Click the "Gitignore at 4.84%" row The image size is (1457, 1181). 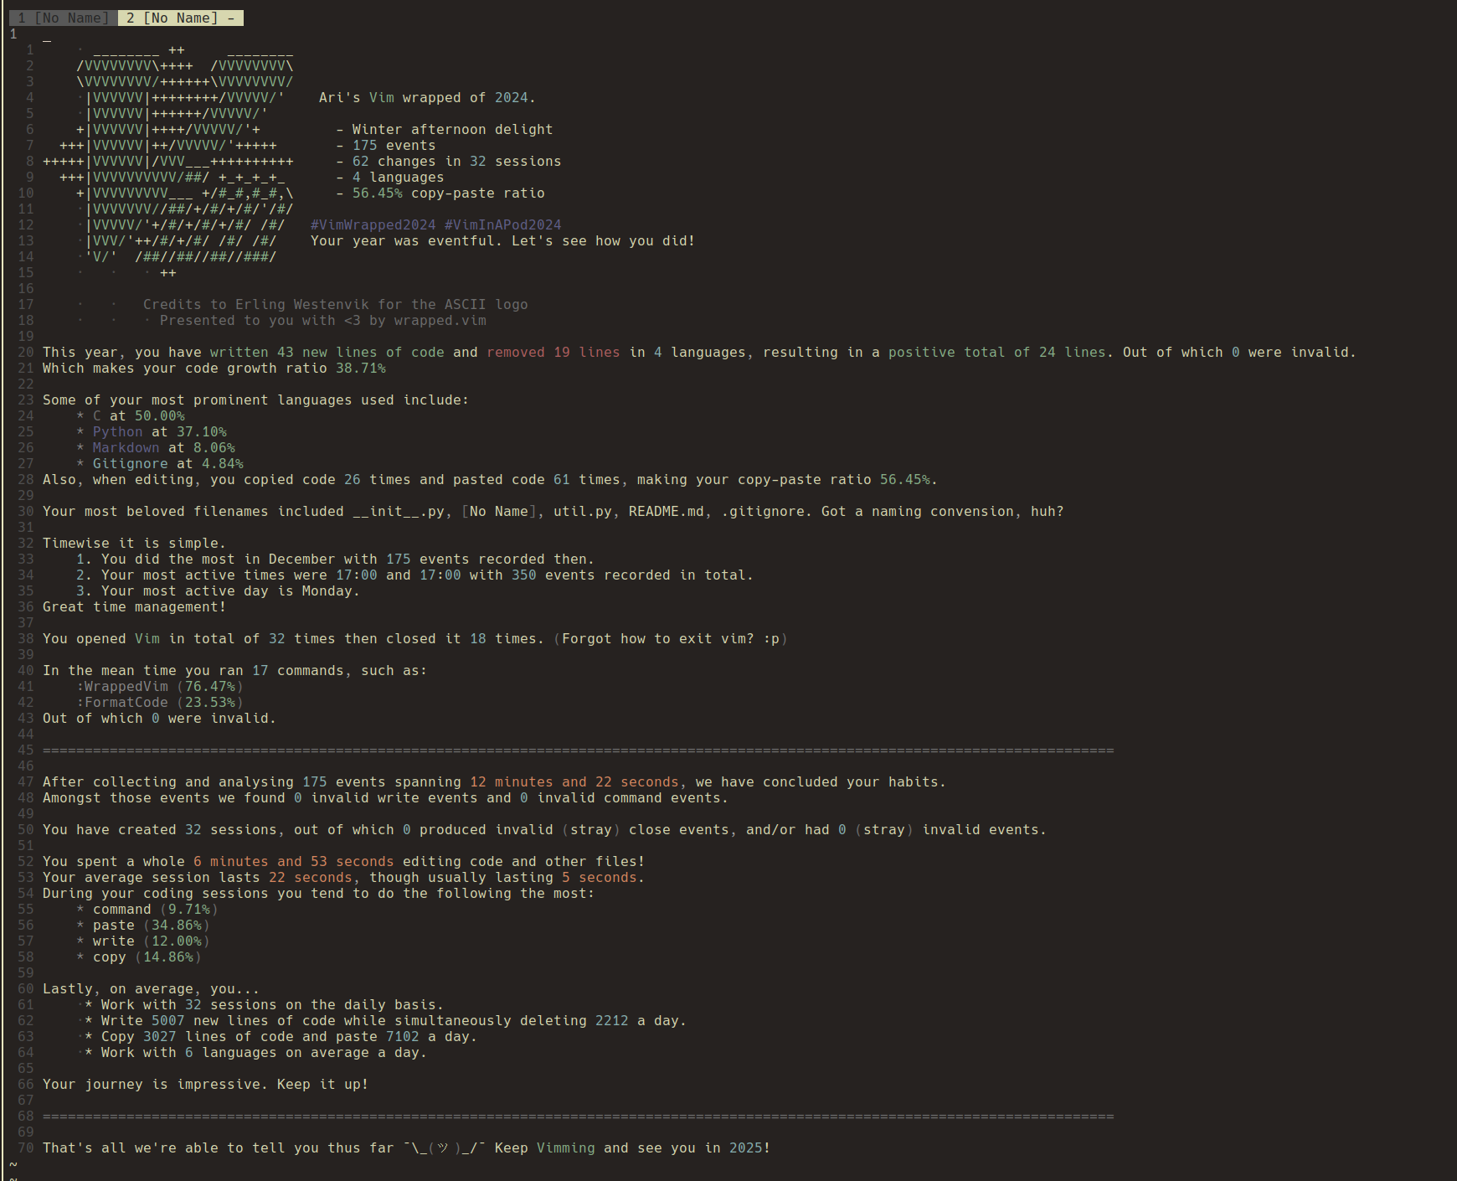[167, 463]
